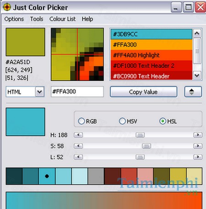
Task: Click the L: 52 value label
Action: click(57, 157)
